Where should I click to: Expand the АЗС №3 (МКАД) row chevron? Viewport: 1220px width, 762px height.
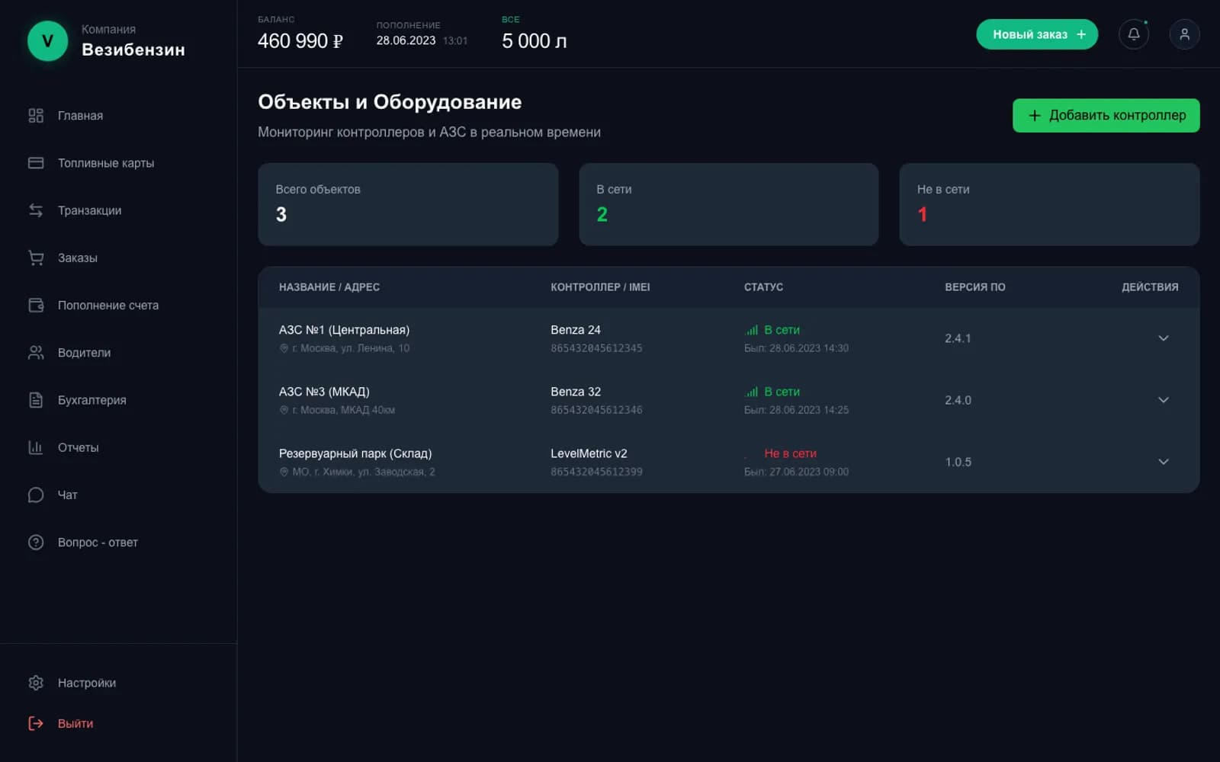tap(1163, 400)
